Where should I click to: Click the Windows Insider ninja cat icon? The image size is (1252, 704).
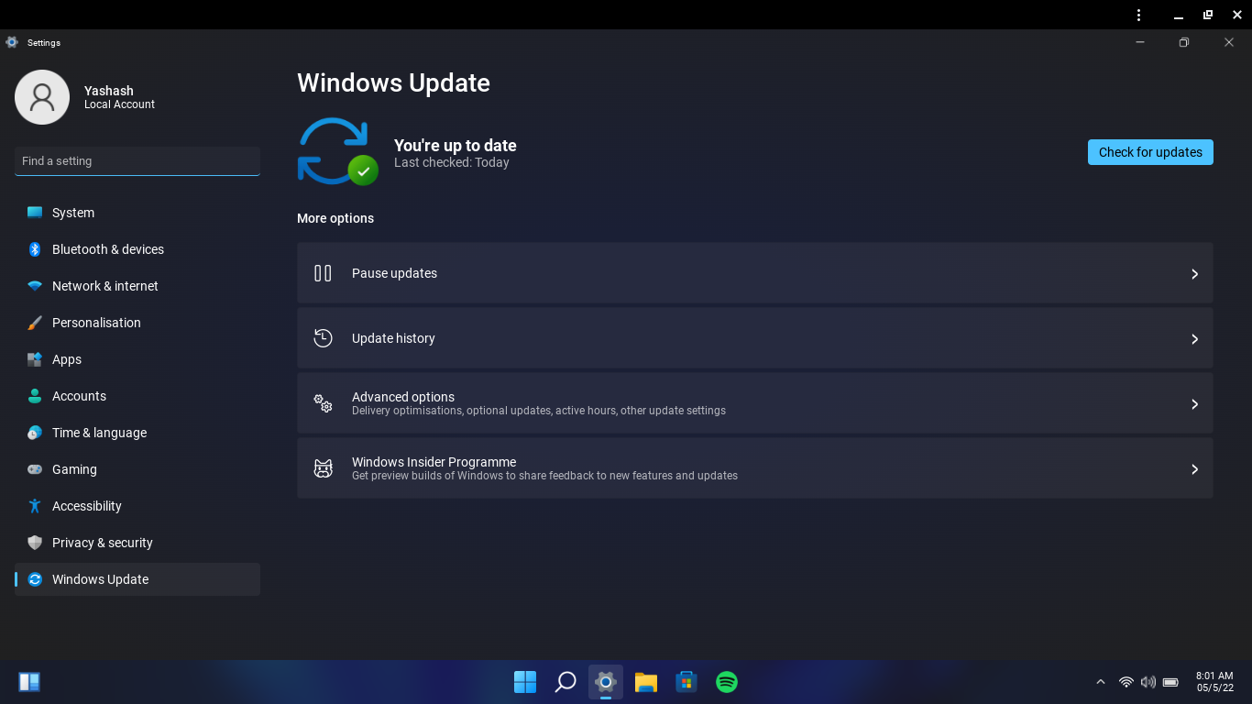coord(323,467)
